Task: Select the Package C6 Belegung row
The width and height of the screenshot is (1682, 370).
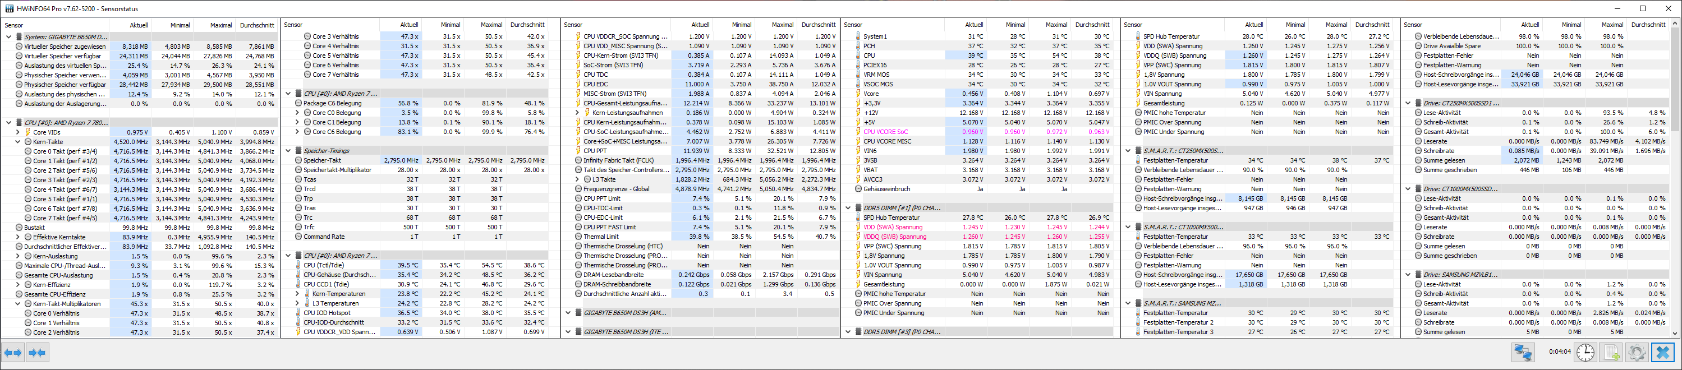Action: pos(420,103)
